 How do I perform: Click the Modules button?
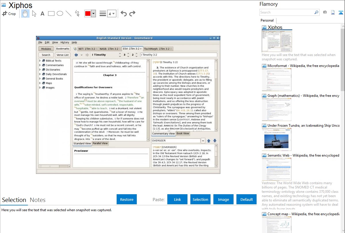(x=46, y=49)
